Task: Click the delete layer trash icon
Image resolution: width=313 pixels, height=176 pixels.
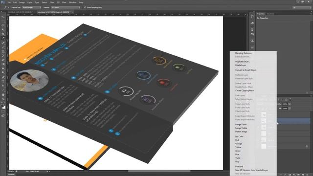Action: [308, 175]
